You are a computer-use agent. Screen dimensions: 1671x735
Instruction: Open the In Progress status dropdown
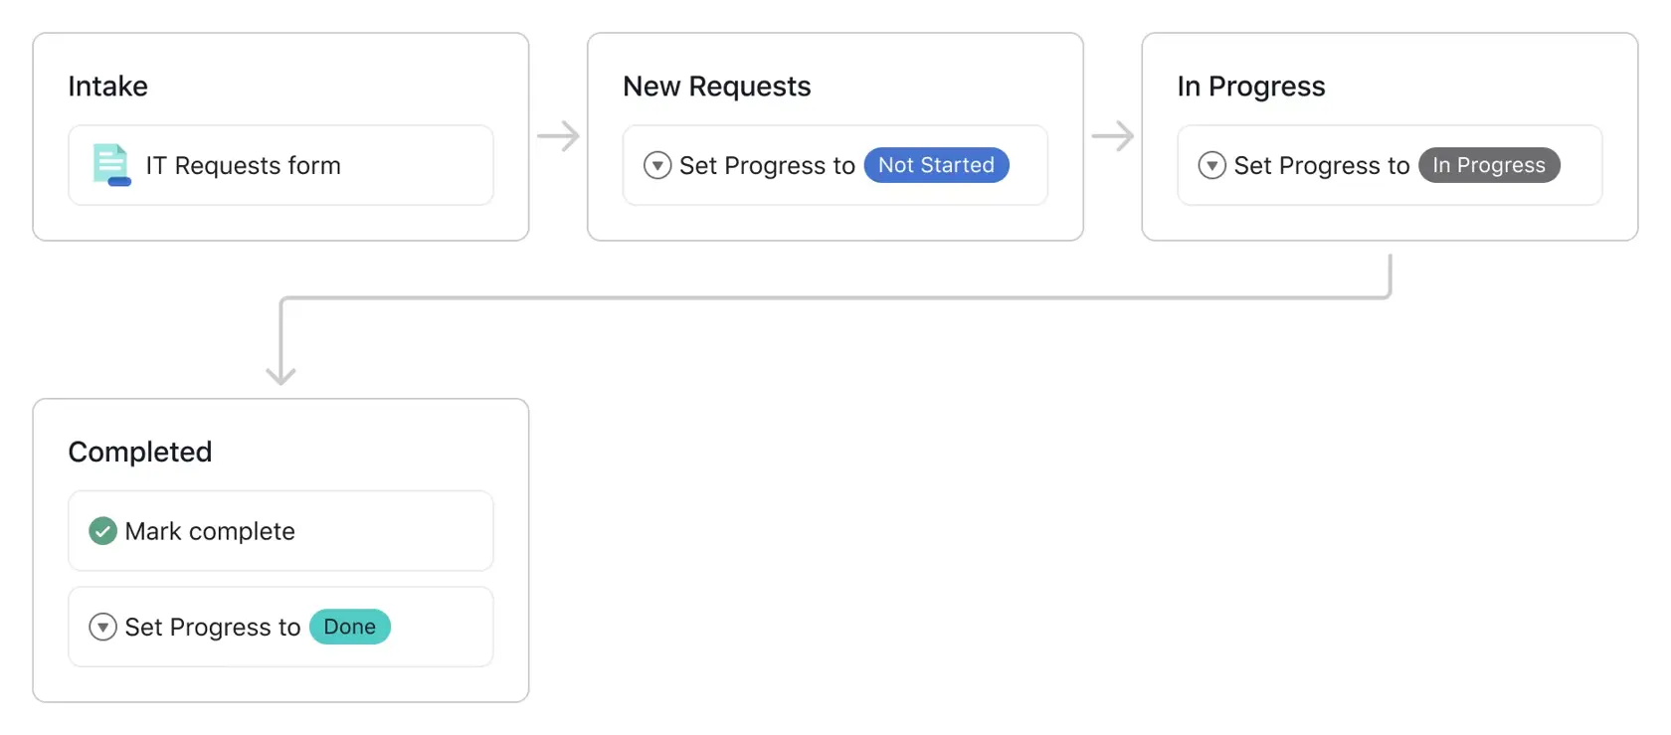coord(1489,165)
